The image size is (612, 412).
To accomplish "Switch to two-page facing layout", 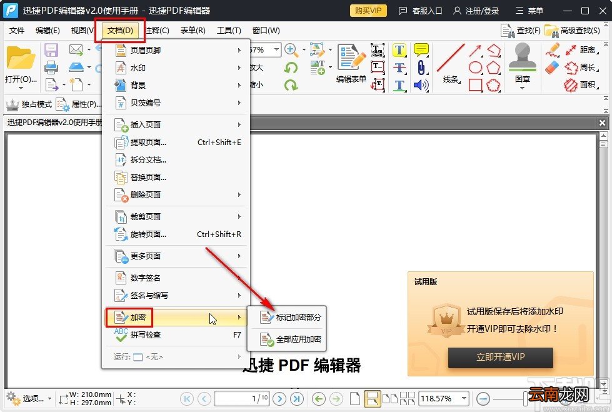I will tap(390, 398).
